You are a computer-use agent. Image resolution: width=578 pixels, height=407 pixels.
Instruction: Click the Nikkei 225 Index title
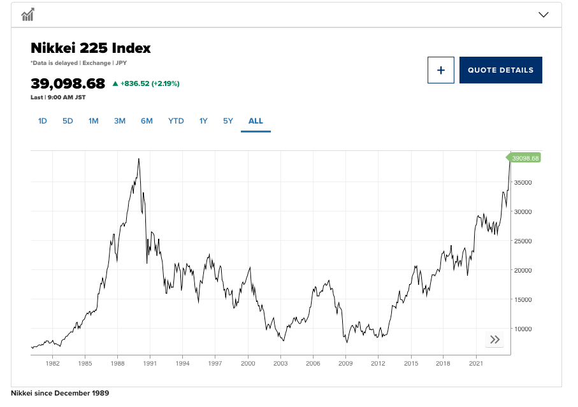coord(90,48)
